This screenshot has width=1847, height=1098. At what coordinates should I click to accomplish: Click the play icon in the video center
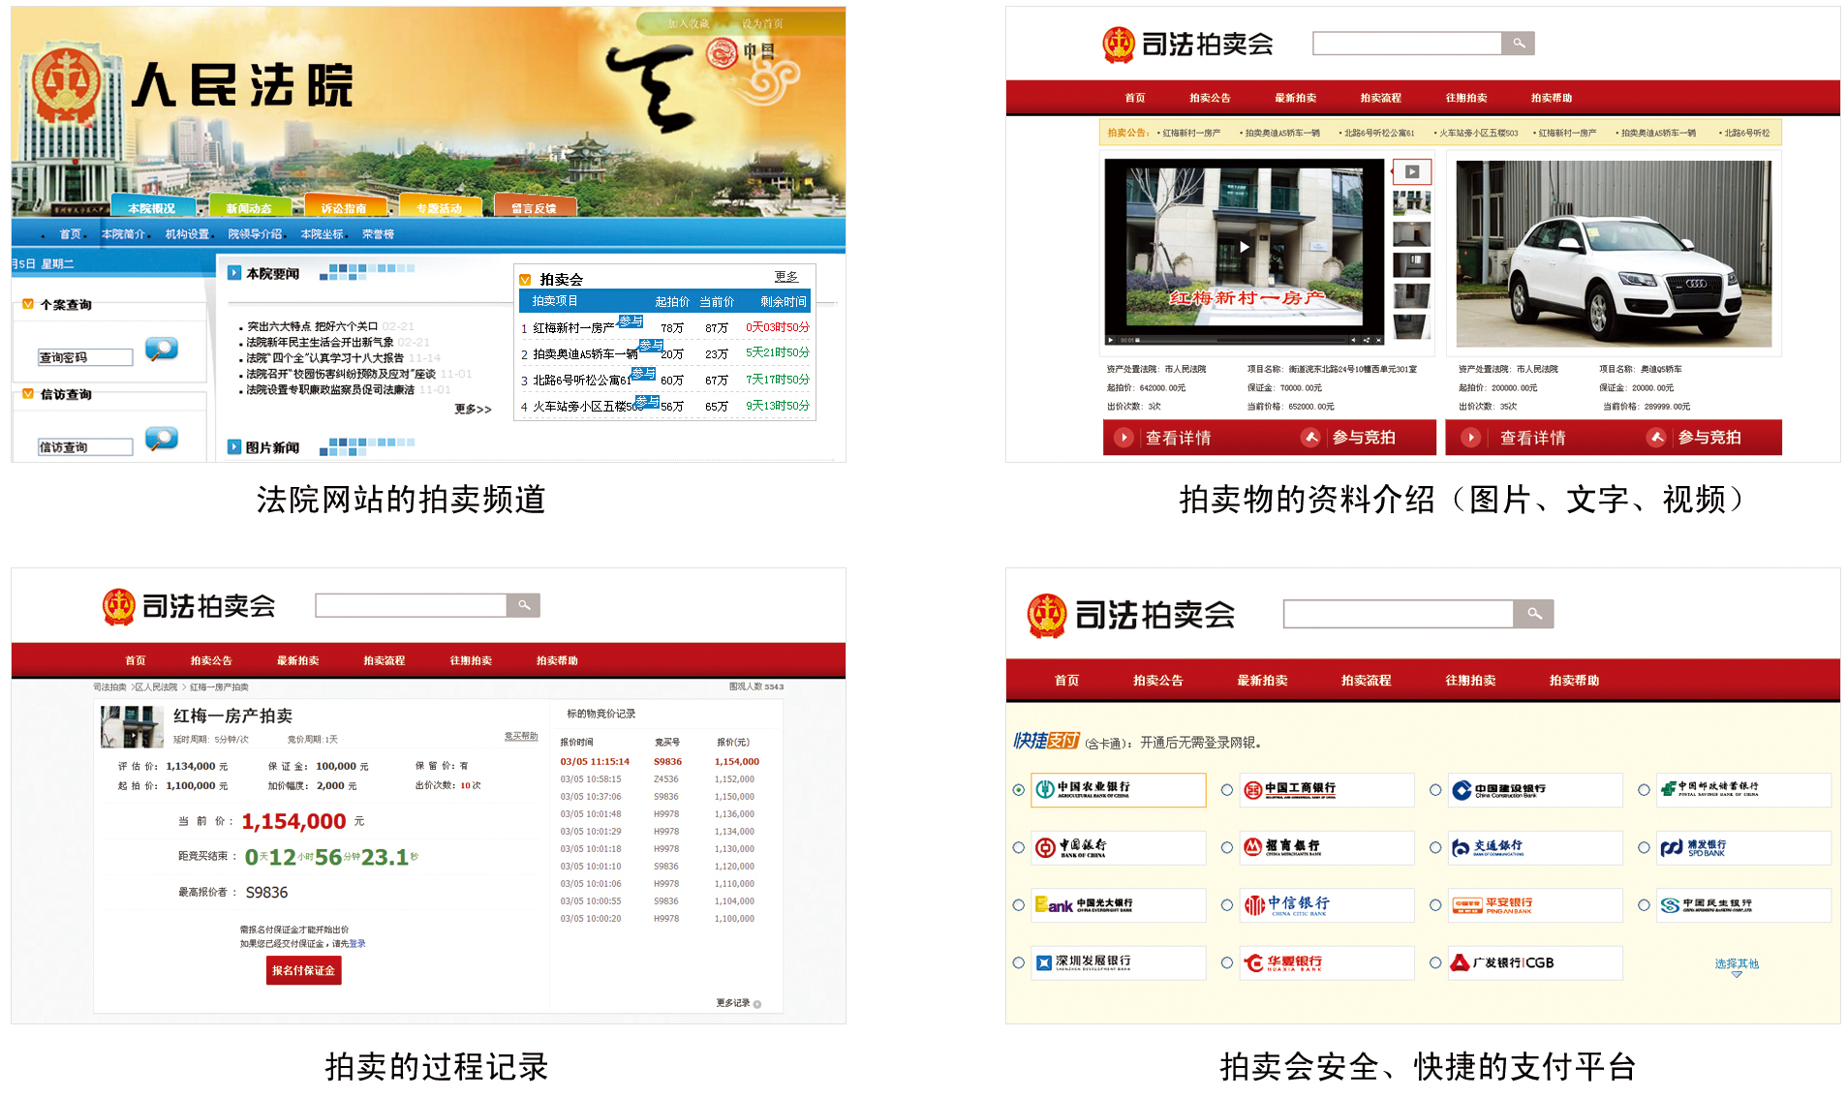(x=1244, y=247)
